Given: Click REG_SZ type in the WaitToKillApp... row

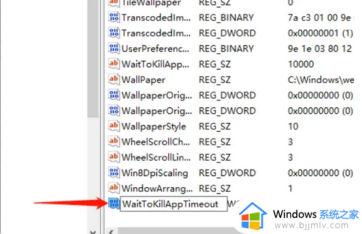Looking at the screenshot, I should click(215, 64).
